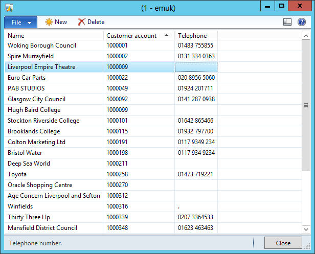Select Colton Marketing Ltd name cell
The image size is (315, 254).
[x=54, y=142]
